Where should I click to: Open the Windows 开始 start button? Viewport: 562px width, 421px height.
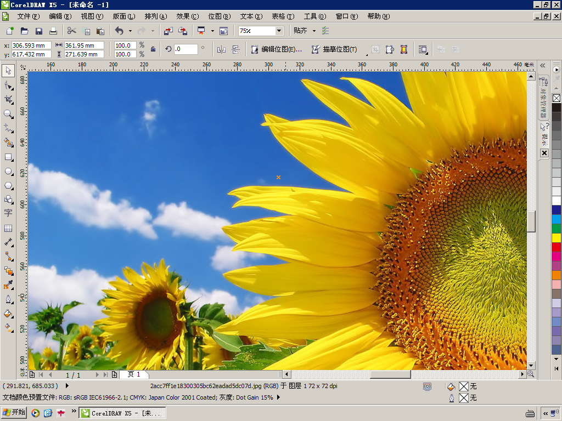14,413
